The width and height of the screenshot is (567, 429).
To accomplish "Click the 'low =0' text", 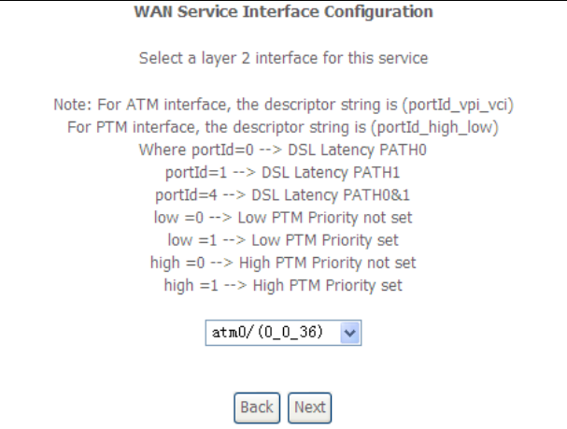I will 176,218.
